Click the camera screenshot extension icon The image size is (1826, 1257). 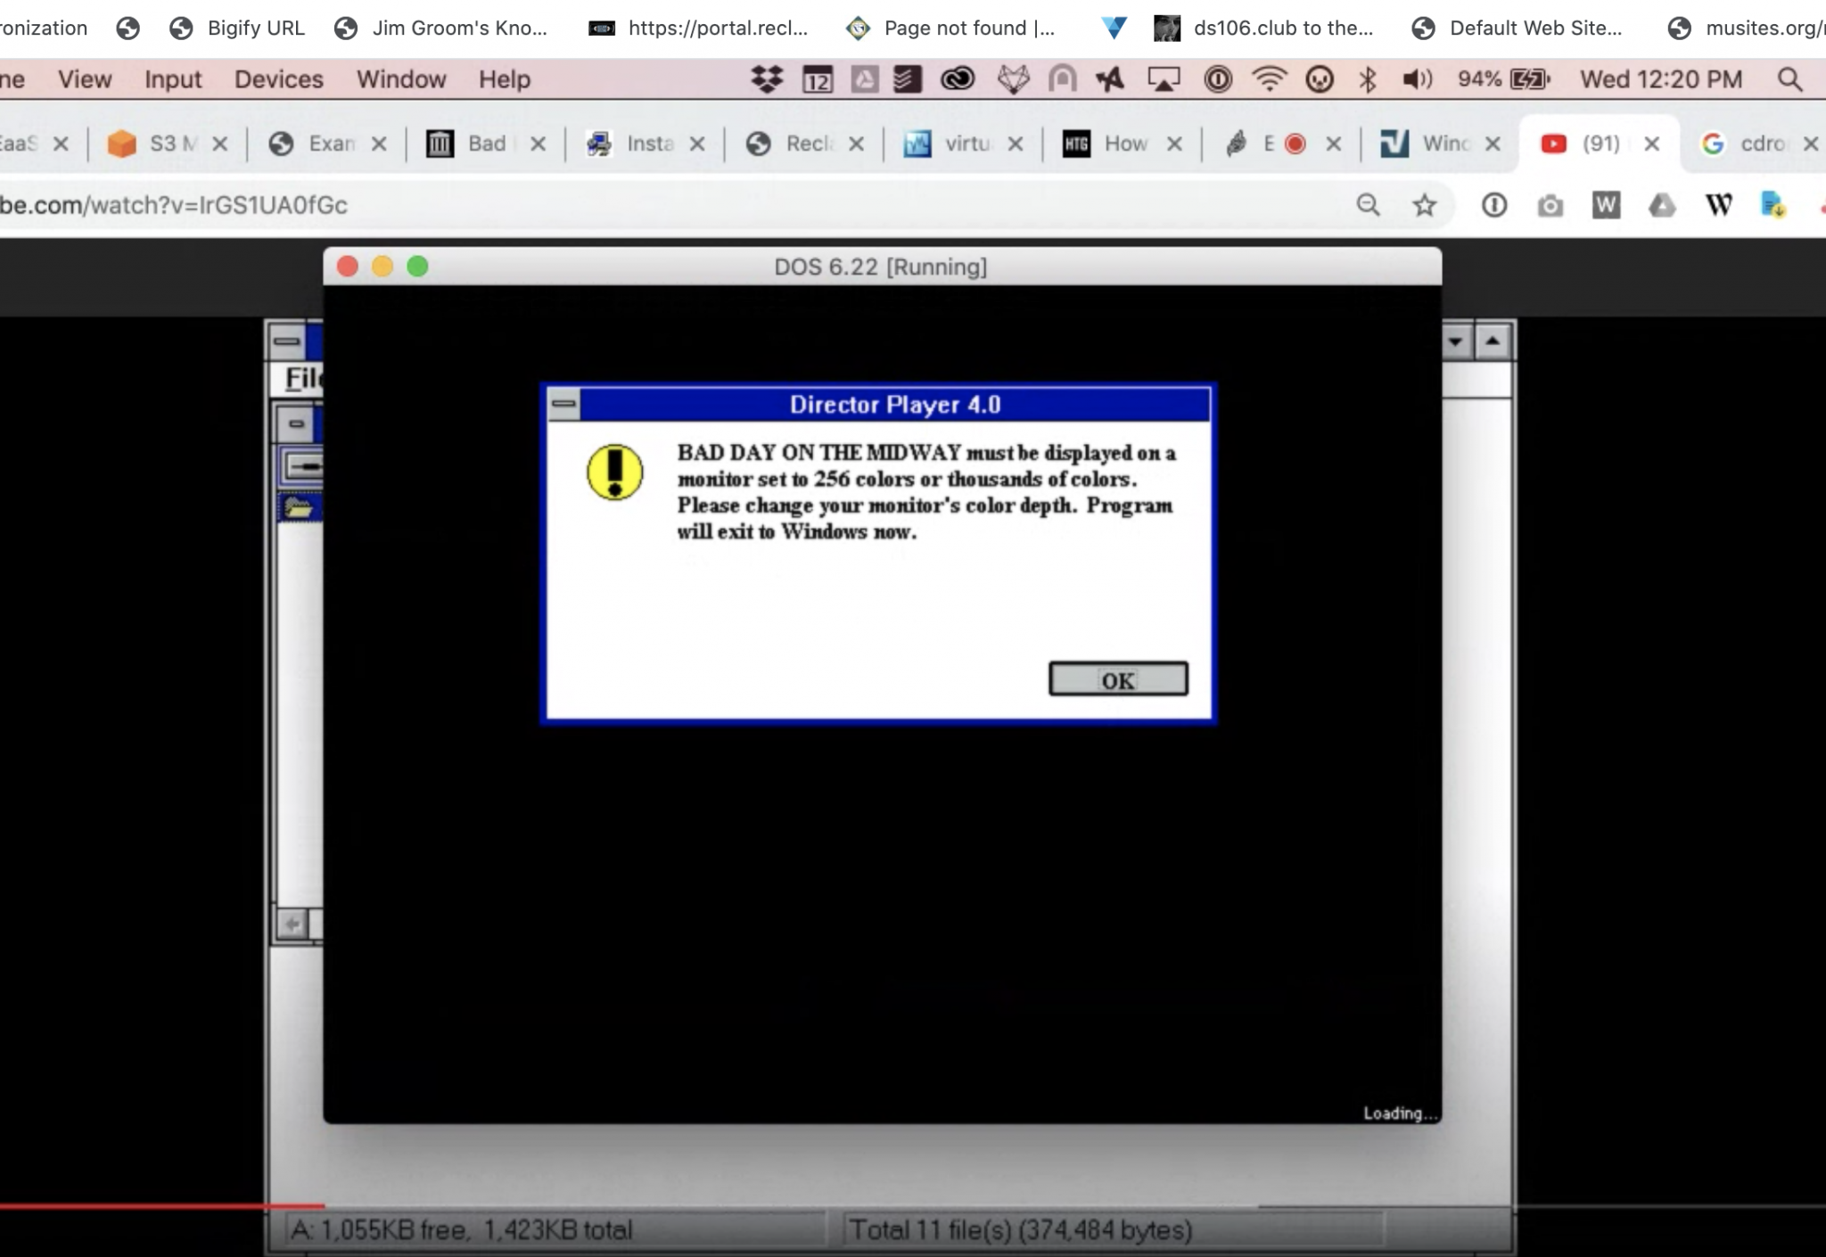coord(1550,206)
